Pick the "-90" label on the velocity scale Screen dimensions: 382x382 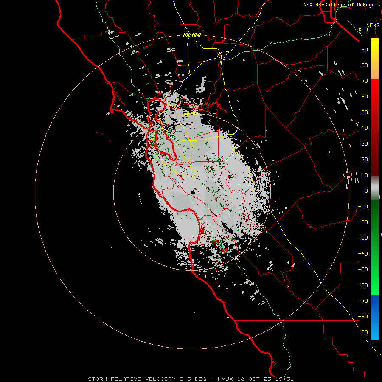pos(363,332)
